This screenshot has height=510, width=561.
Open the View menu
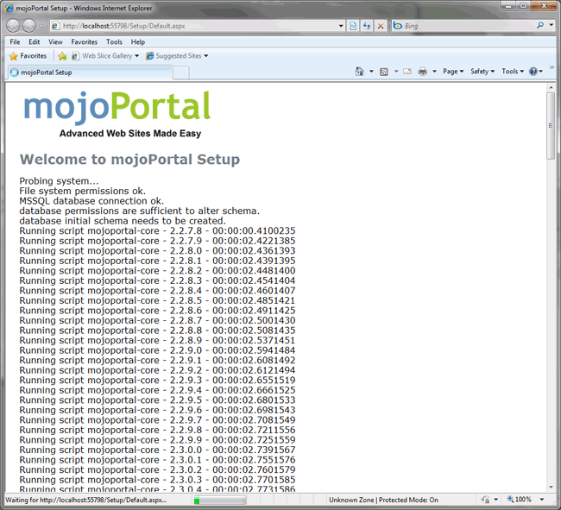pos(55,41)
